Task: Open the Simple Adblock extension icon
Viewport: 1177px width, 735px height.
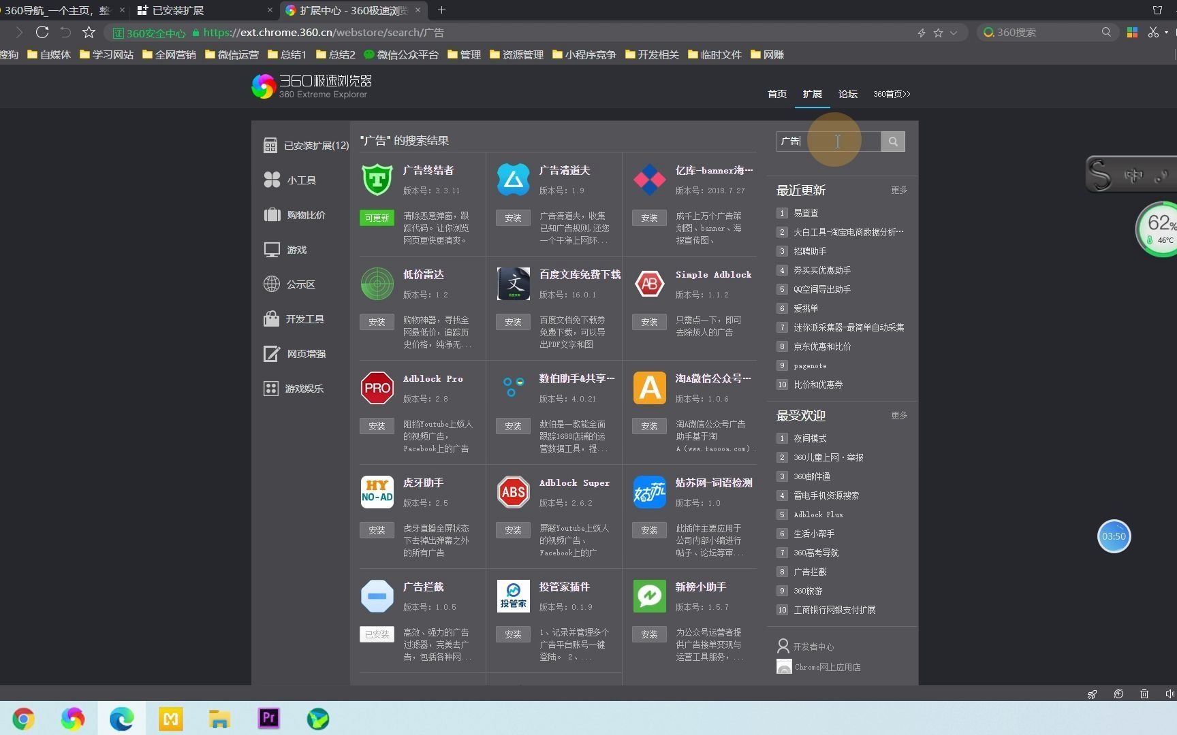Action: [649, 284]
